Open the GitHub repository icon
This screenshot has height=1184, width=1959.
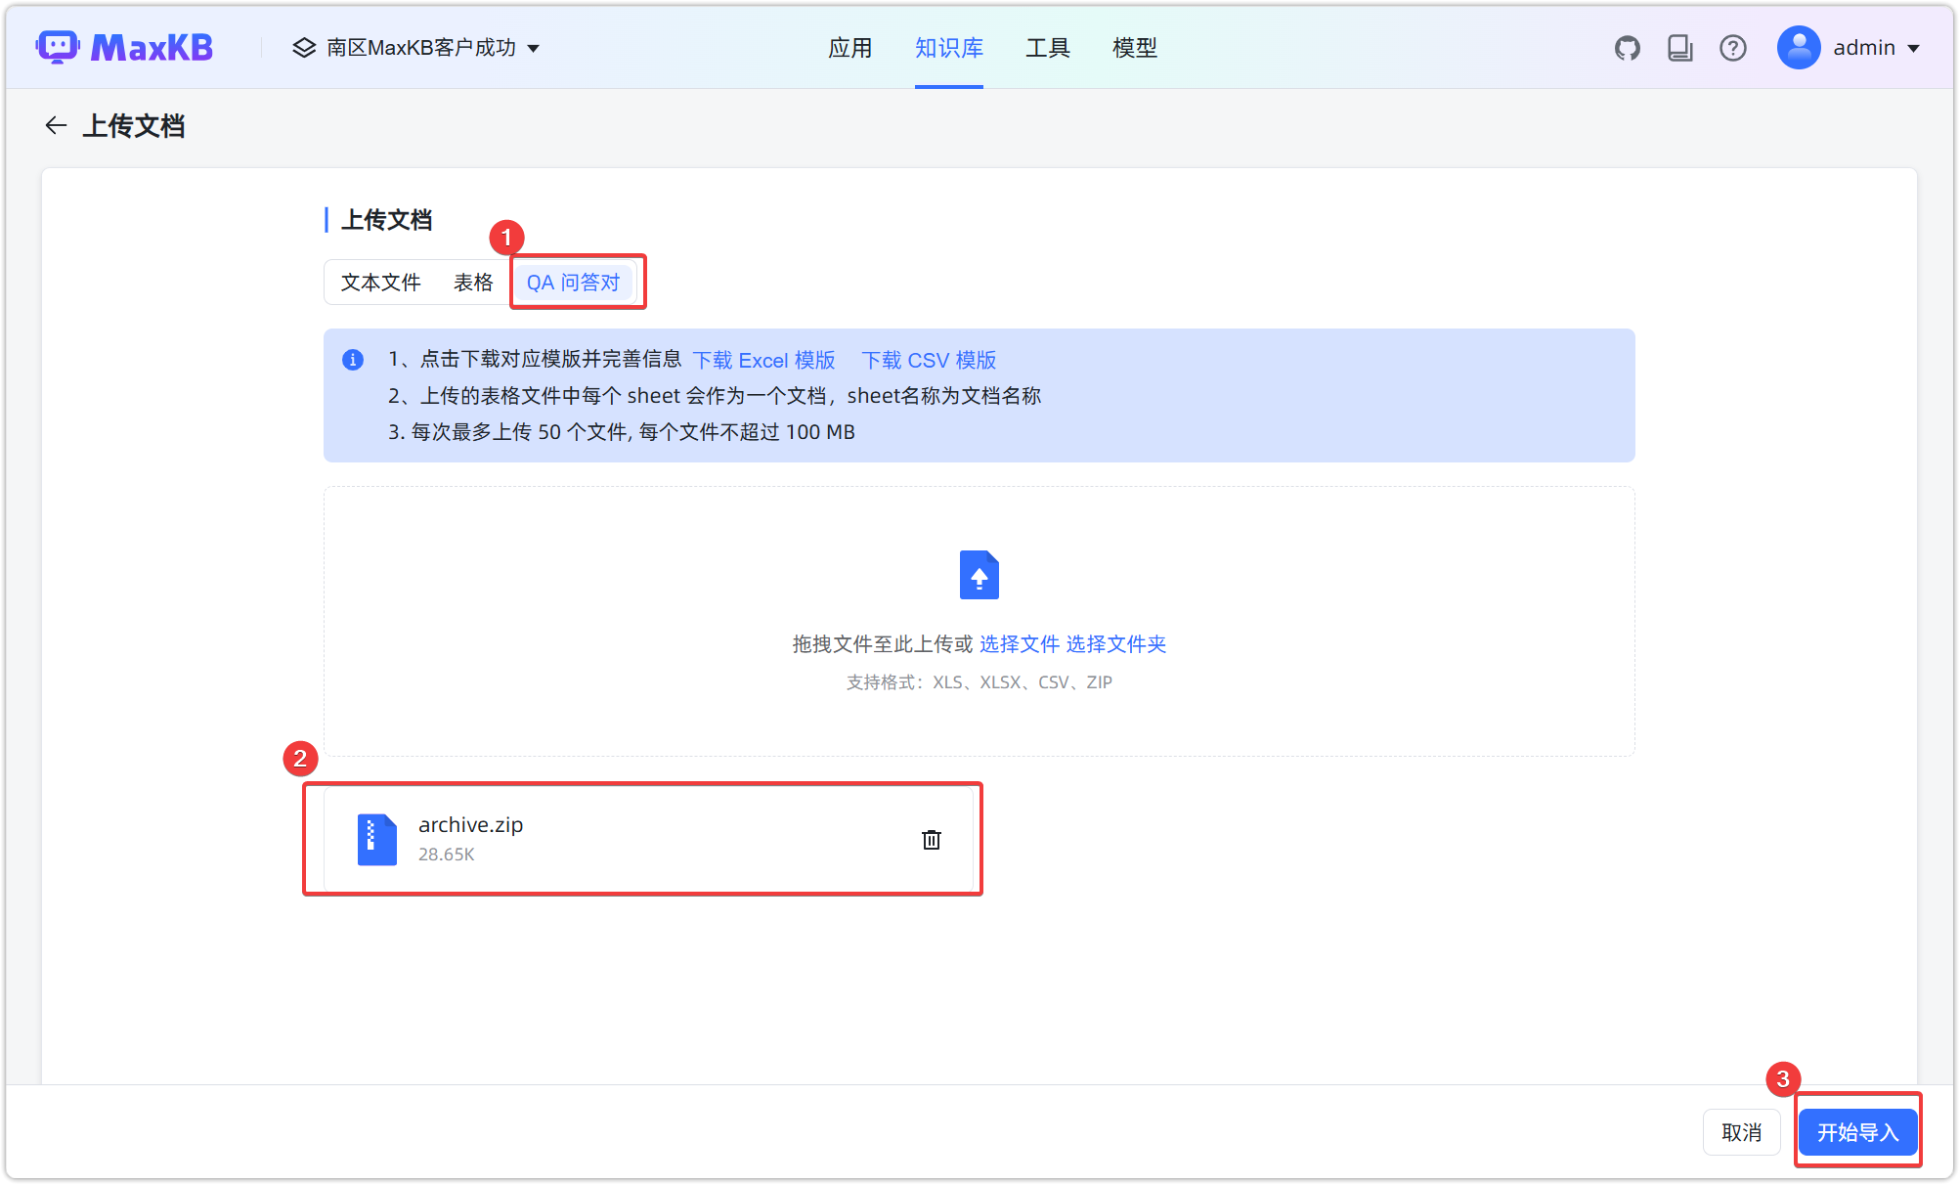[1628, 48]
